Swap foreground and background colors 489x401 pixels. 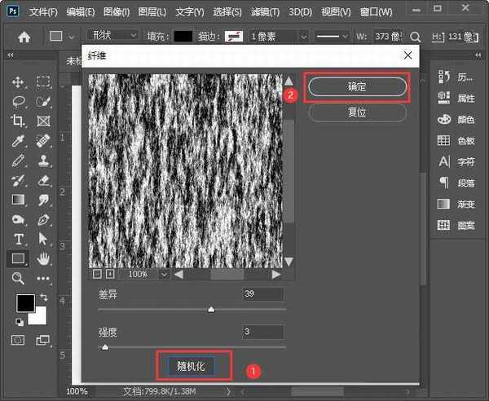pos(43,298)
